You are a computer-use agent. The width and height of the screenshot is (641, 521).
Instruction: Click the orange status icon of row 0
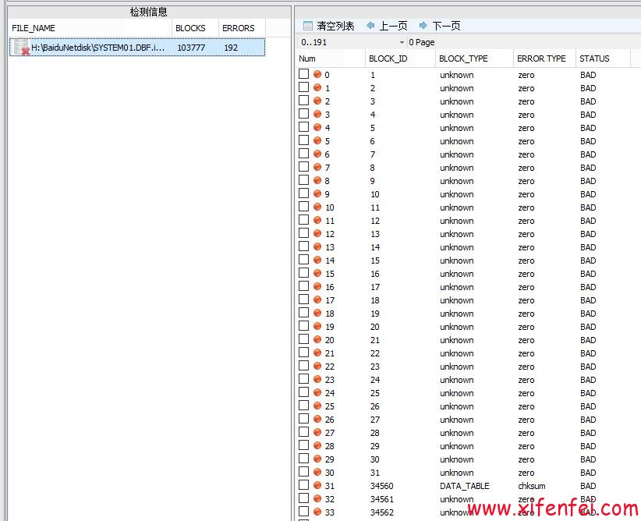(x=317, y=74)
